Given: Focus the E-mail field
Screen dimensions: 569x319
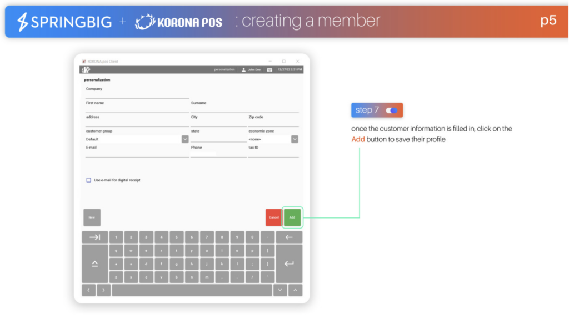Looking at the screenshot, I should coord(137,154).
